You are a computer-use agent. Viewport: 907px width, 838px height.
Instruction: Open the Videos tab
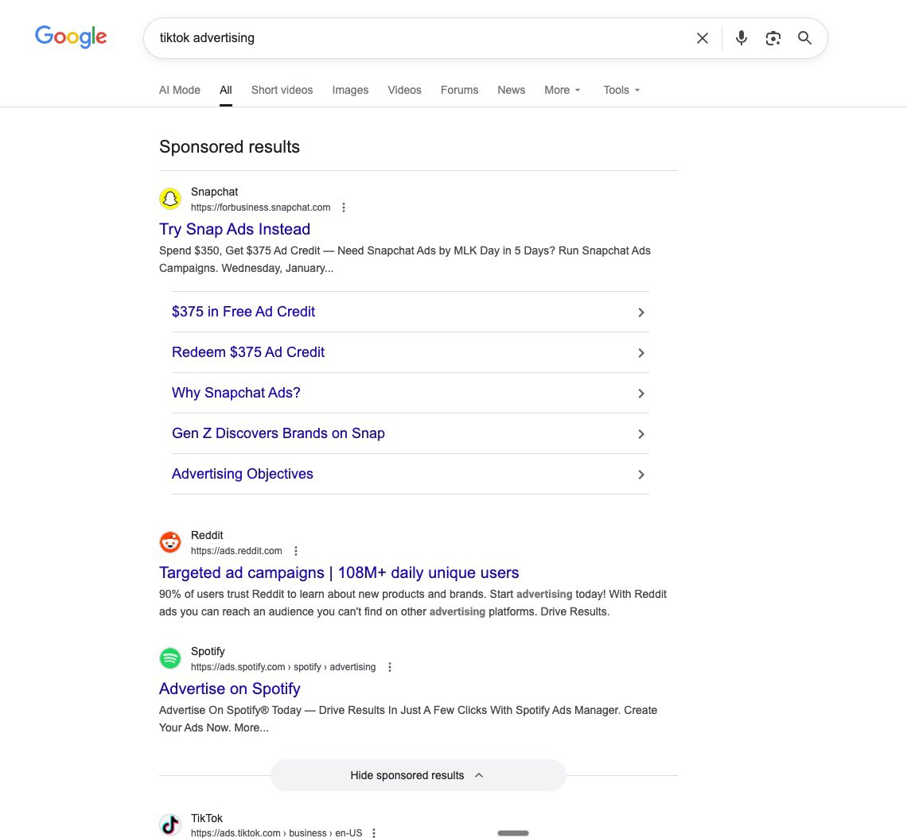404,90
